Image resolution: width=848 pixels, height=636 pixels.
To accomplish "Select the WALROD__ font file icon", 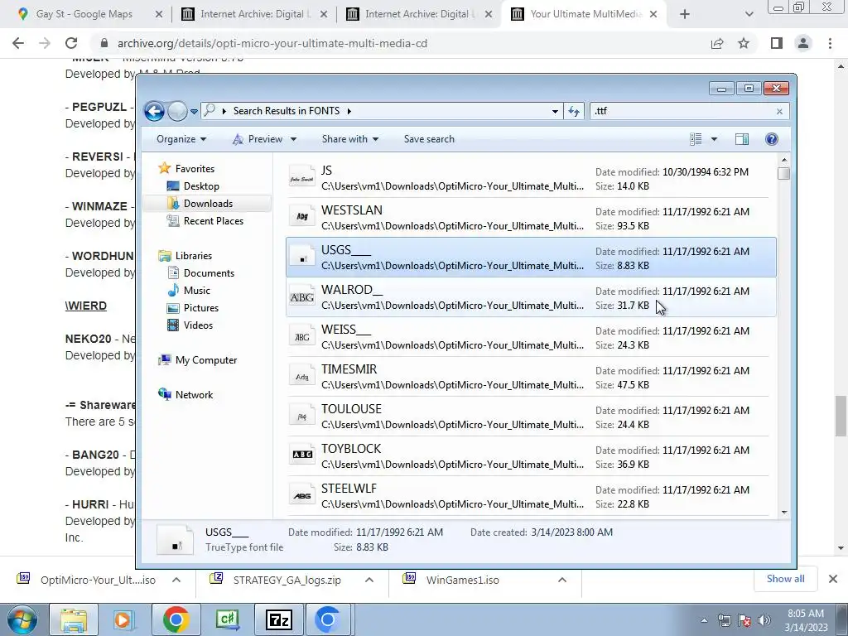I will (301, 297).
